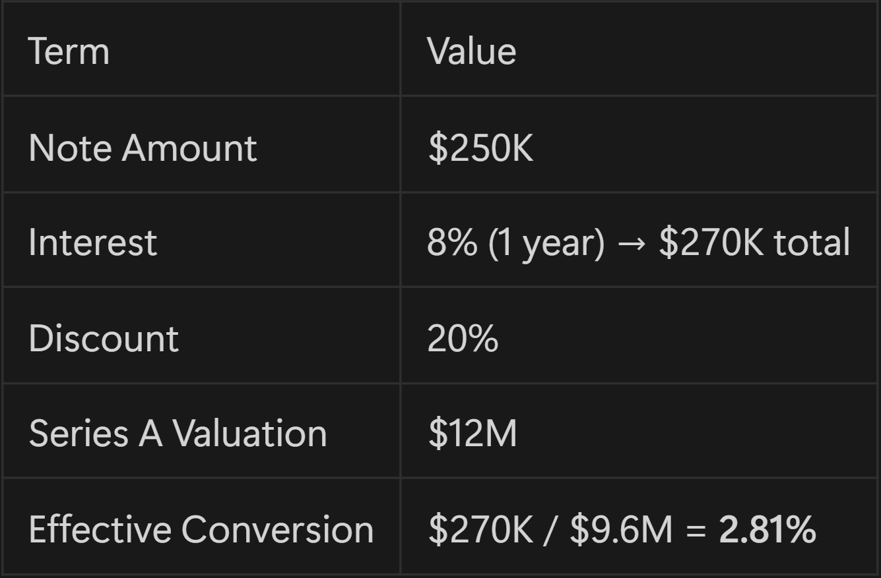Viewport: 881px width, 578px height.
Task: Click the $270K total text
Action: [x=754, y=243]
